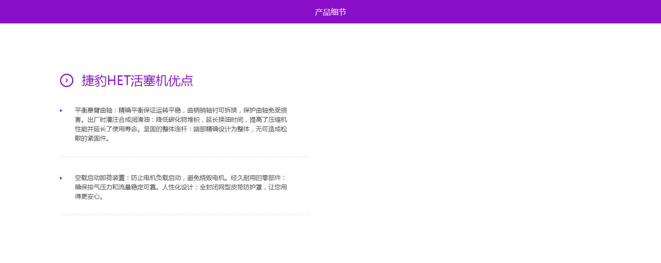Image resolution: width=661 pixels, height=263 pixels.
Task: Click the text line 散的紧固件。
Action: pyautogui.click(x=92, y=139)
